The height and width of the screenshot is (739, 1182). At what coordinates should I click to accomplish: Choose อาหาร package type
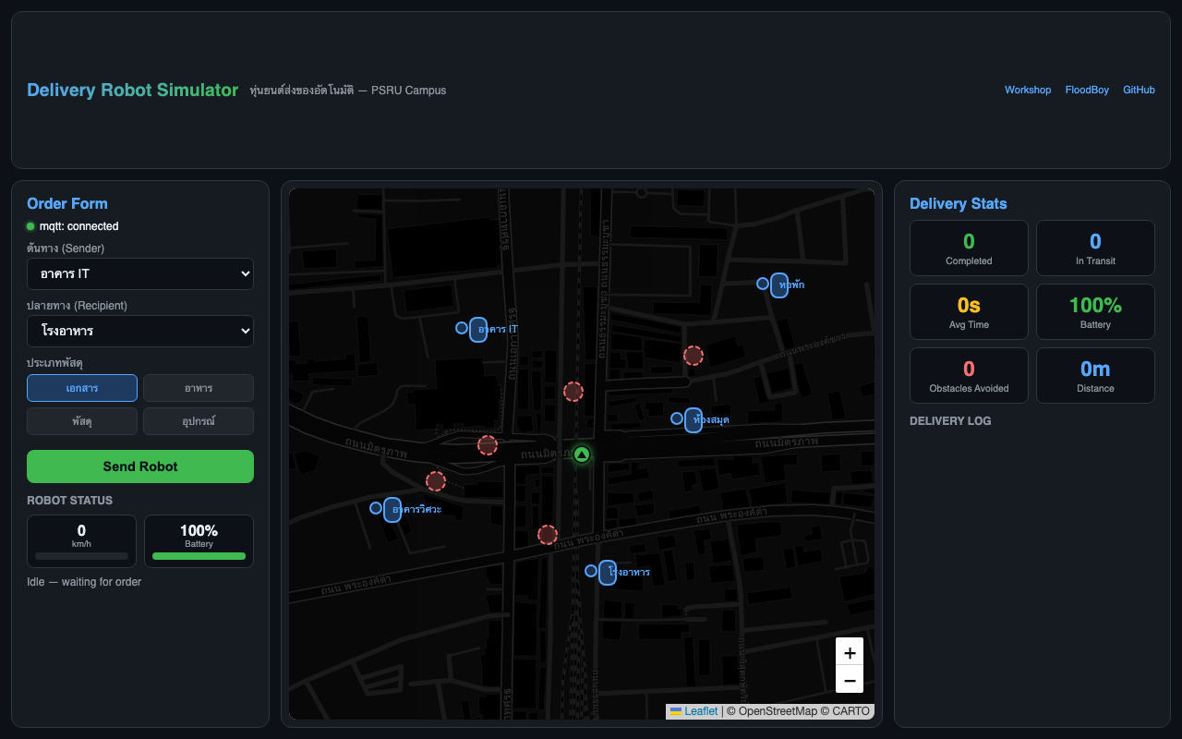[x=199, y=388]
